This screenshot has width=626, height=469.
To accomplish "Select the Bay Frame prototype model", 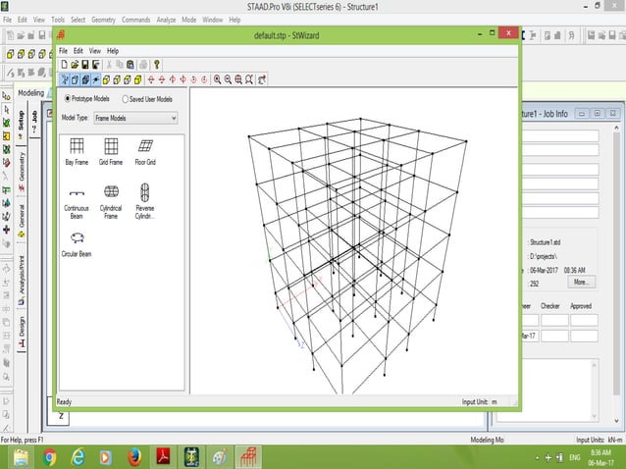I will (x=76, y=147).
